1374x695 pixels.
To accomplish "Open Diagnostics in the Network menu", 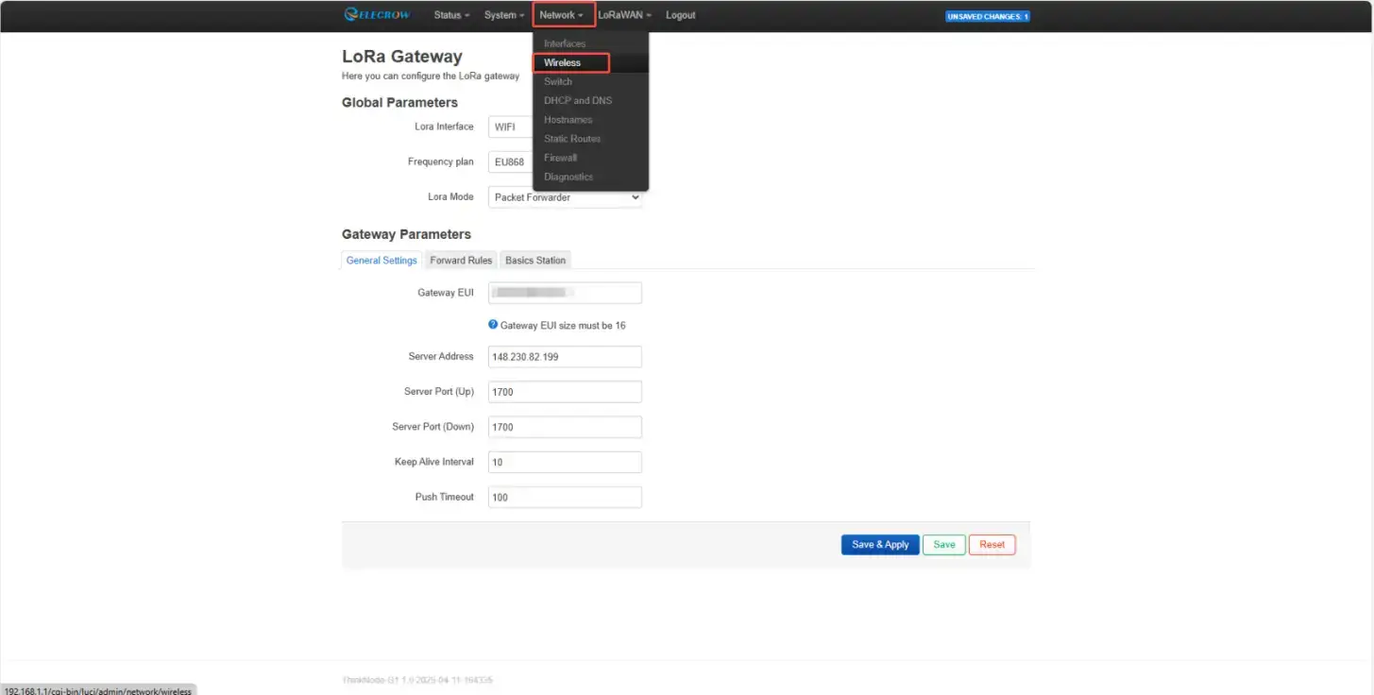I will pyautogui.click(x=568, y=177).
